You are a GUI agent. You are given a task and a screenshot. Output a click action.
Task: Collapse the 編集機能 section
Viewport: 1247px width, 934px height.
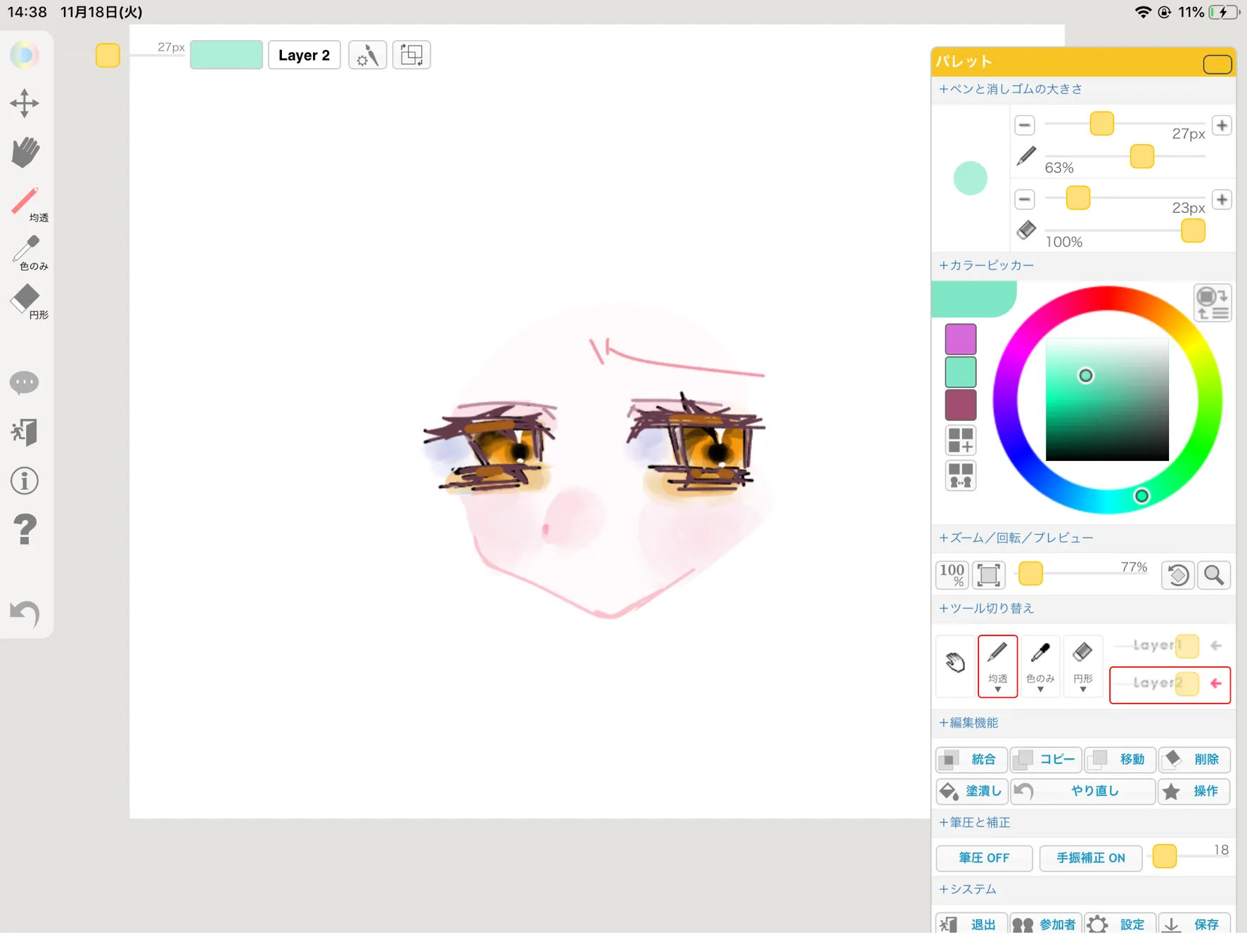968,723
